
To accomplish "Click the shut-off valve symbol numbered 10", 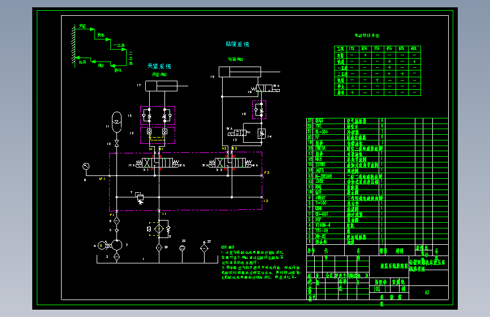I will coord(117,143).
